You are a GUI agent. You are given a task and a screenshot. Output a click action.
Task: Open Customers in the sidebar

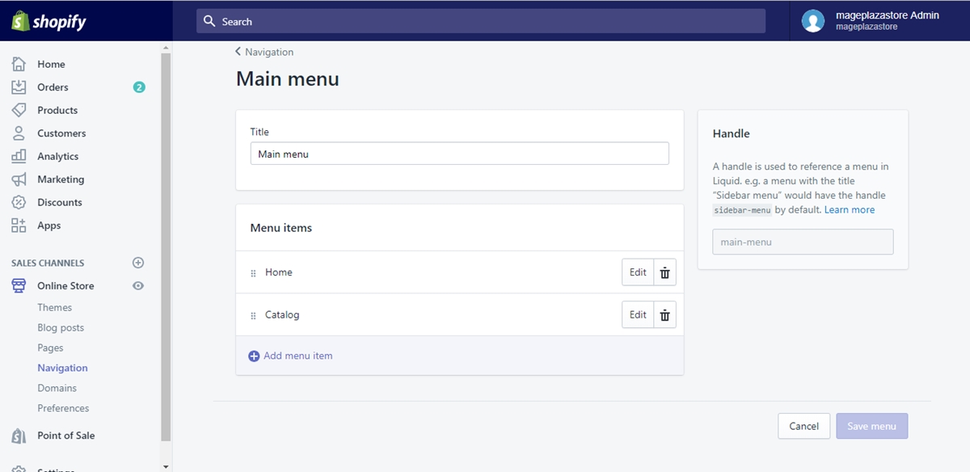click(61, 133)
